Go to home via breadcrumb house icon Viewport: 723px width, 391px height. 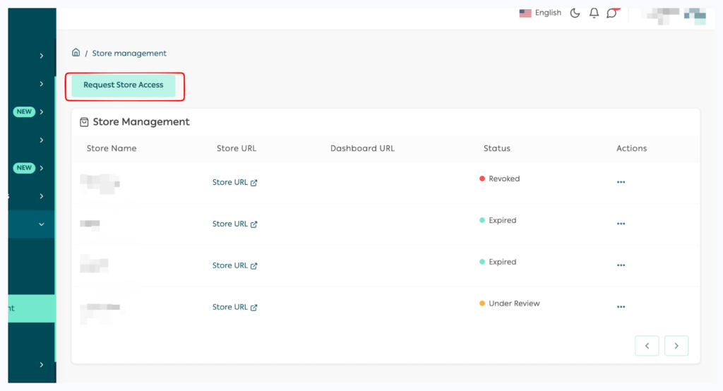point(76,52)
